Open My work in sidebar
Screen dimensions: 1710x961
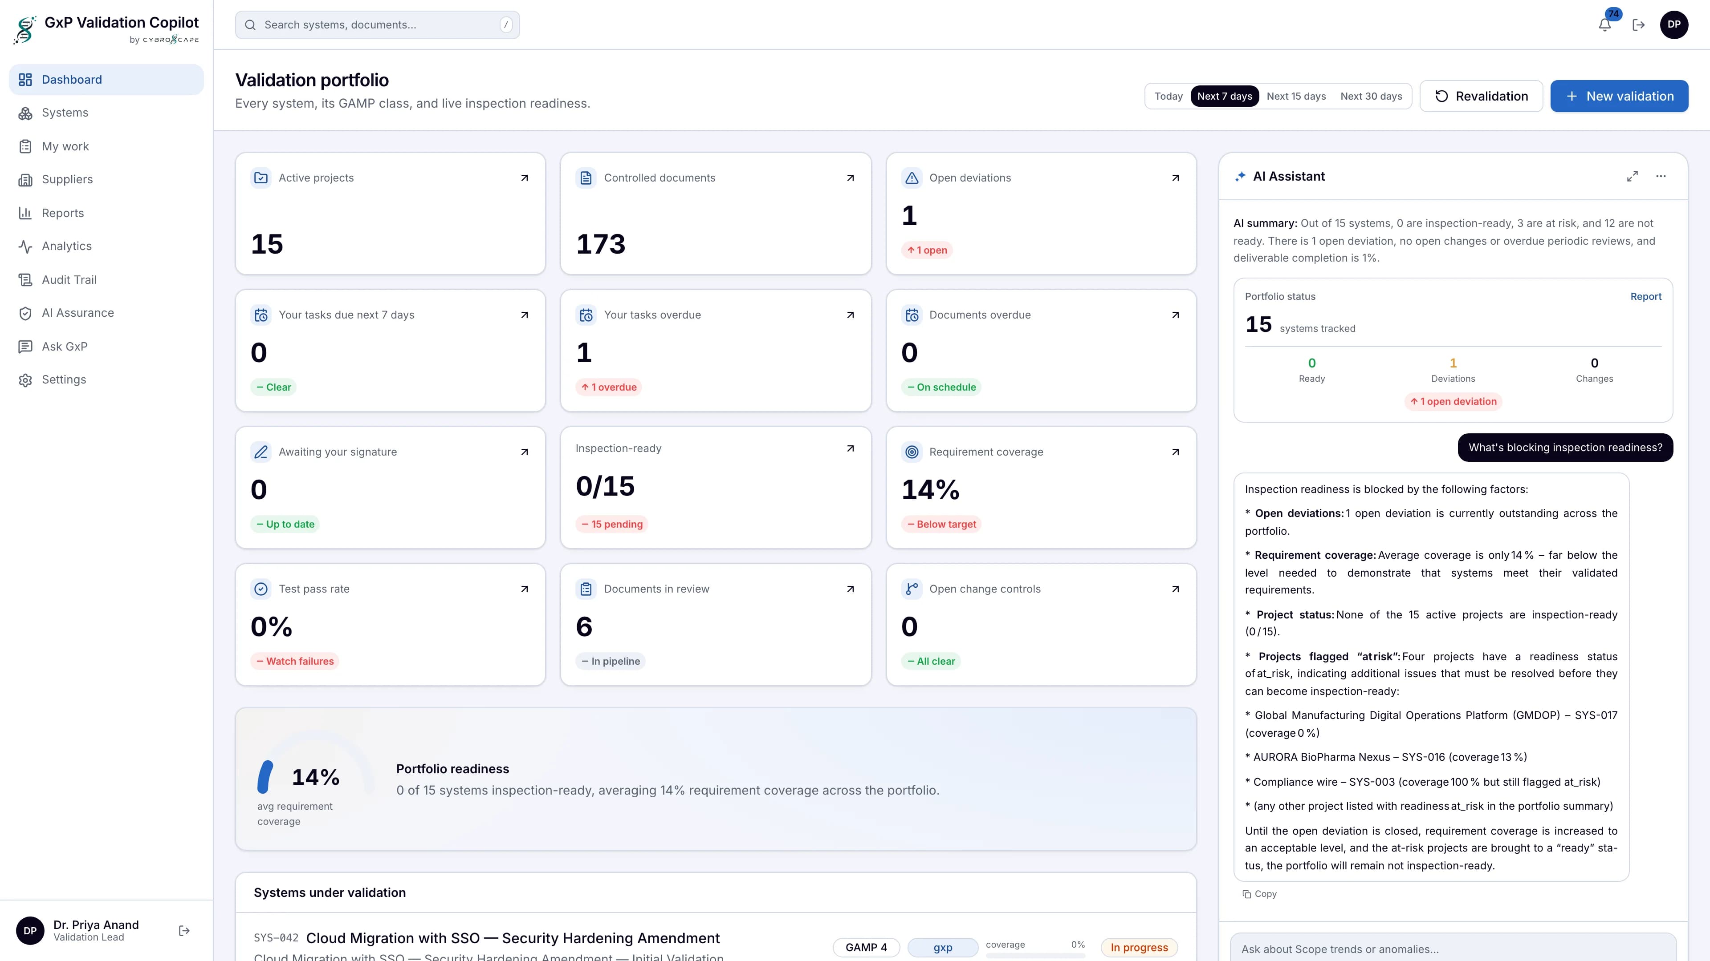tap(106, 146)
